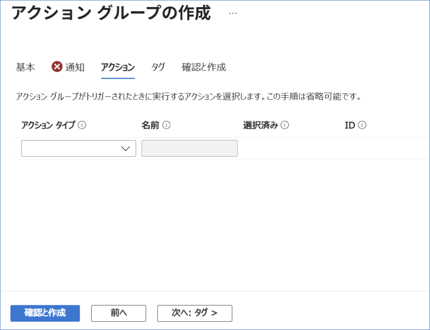Switch to the 基本 tab
Image resolution: width=430 pixels, height=330 pixels.
(x=26, y=67)
